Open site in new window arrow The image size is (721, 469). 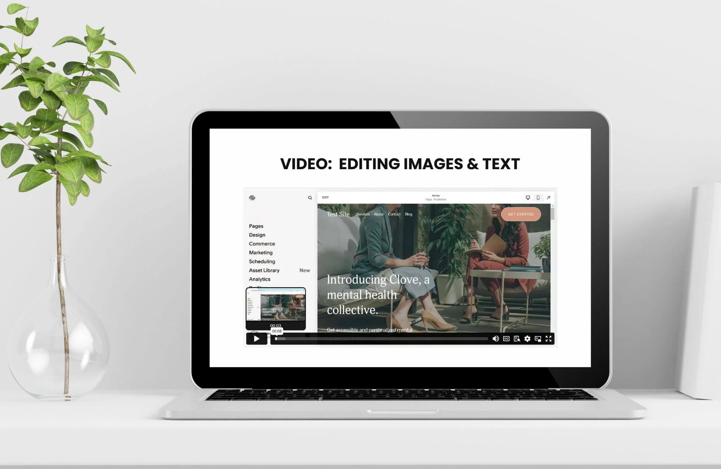548,198
